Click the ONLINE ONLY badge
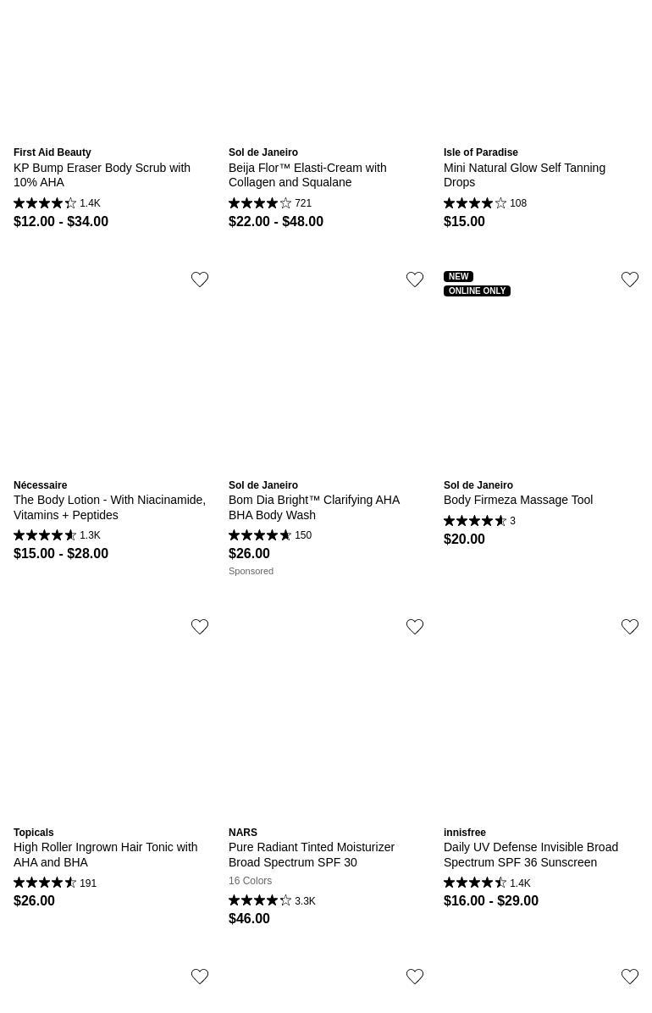This screenshot has width=652, height=1013. (477, 291)
